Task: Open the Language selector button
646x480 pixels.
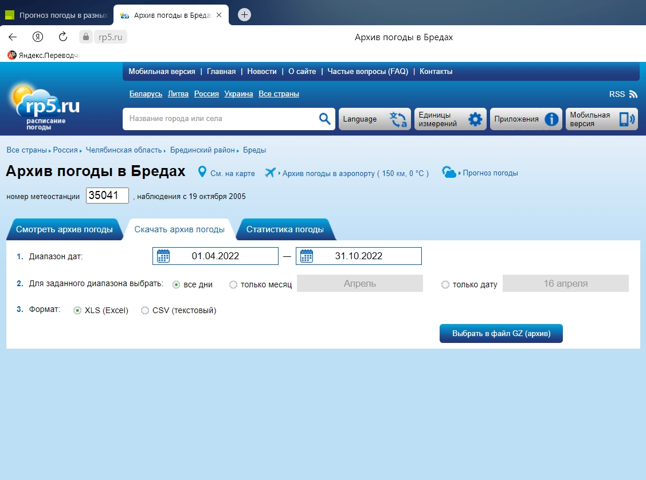Action: pyautogui.click(x=375, y=119)
